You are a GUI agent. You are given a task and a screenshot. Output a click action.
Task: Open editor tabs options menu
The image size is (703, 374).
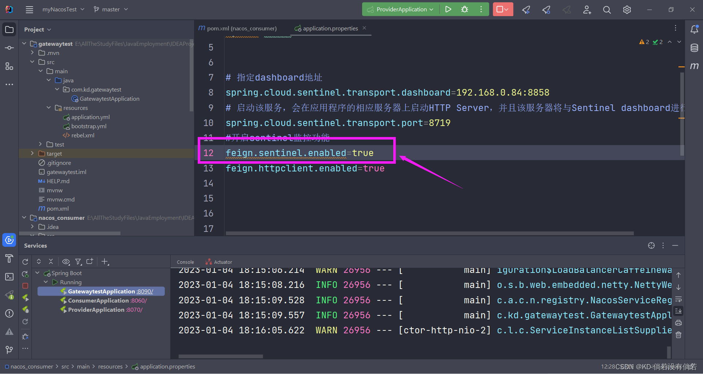[x=676, y=28]
